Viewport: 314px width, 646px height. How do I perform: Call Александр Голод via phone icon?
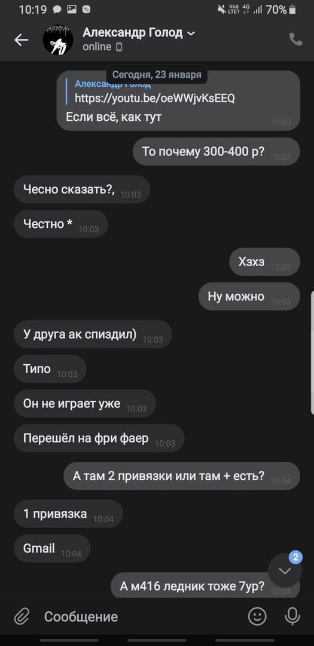pos(296,39)
